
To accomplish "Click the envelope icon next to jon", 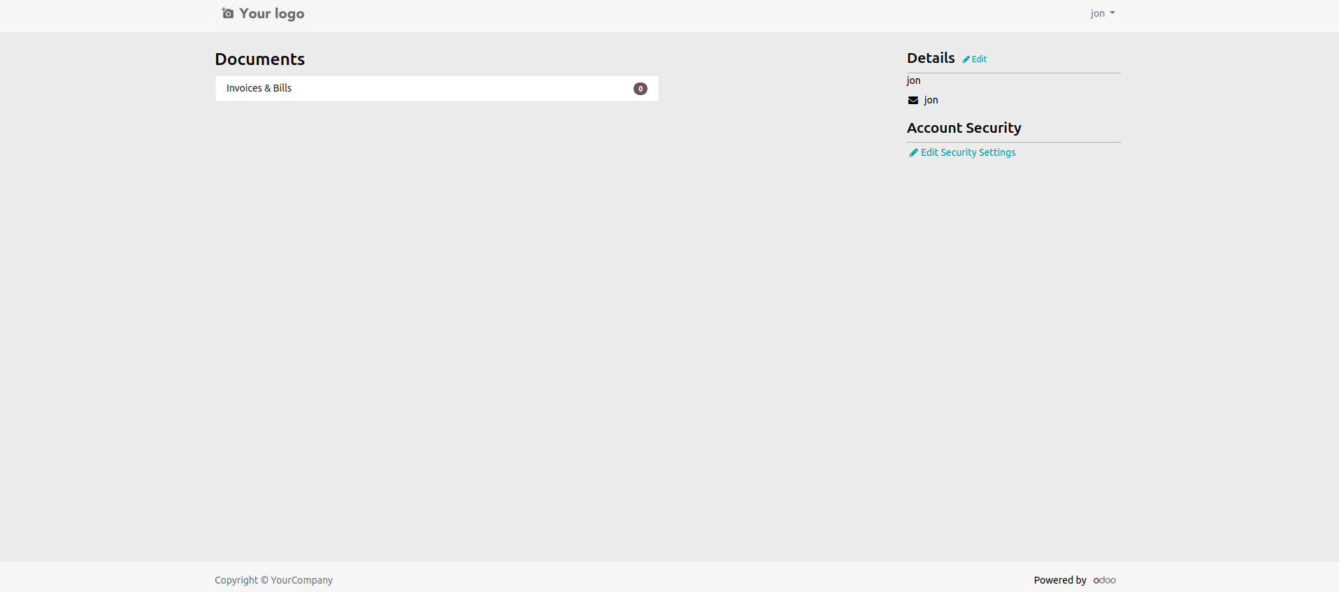I will point(913,101).
